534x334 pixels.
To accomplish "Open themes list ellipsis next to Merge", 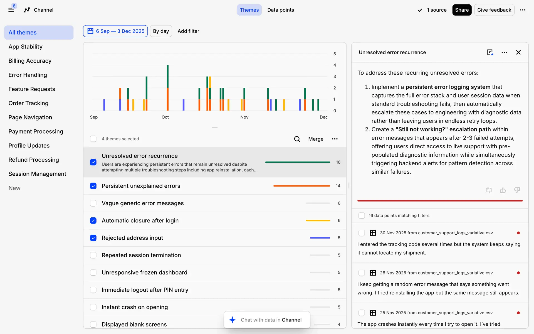I will pyautogui.click(x=335, y=139).
